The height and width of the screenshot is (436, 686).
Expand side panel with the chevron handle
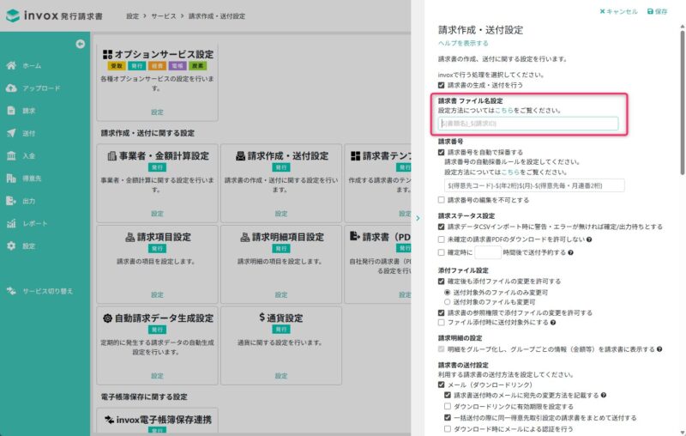pyautogui.click(x=418, y=218)
